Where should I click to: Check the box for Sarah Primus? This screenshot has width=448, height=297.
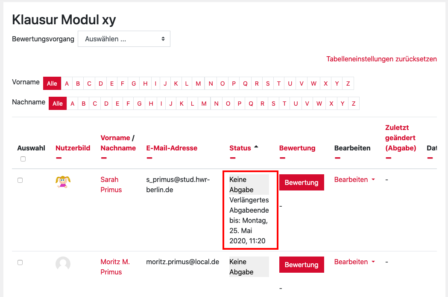pos(20,180)
